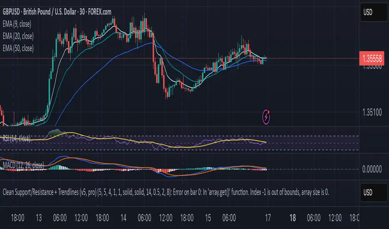Open the USD currency selector at top
Viewport: 389px width, 229px height.
pos(374,12)
